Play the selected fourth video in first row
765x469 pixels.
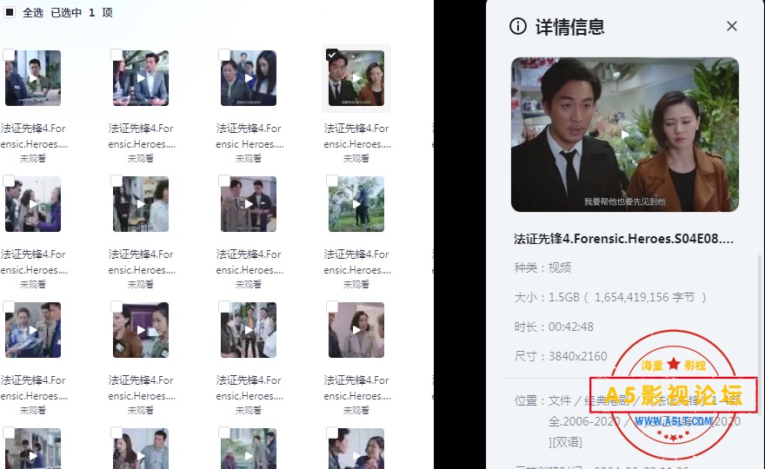pos(356,78)
